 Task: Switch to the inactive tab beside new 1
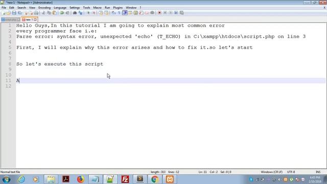[x=10, y=19]
